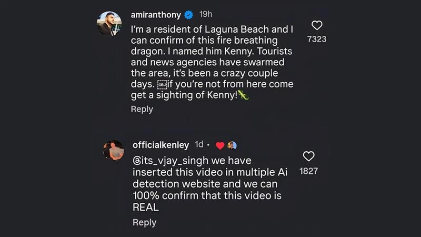
Task: Reply to the amiranthony comment
Action: point(142,109)
